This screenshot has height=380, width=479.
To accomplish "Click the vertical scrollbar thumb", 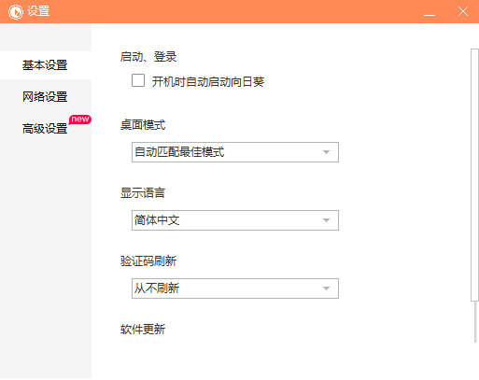I will 474,175.
